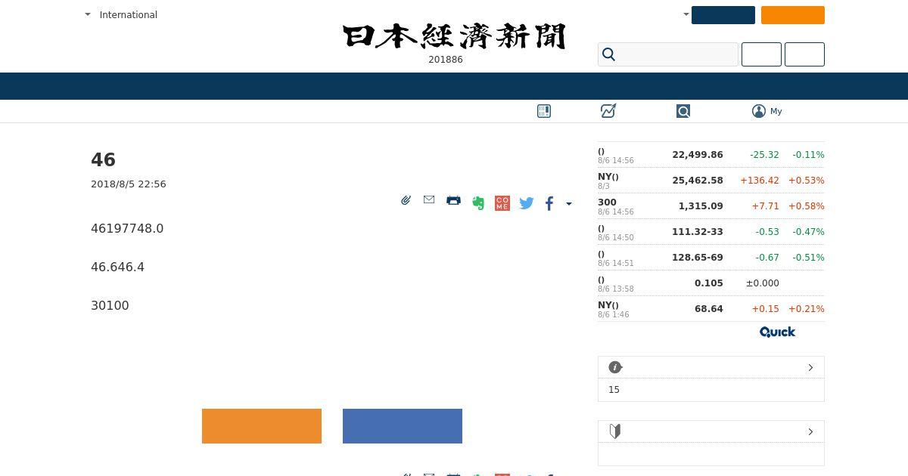Image resolution: width=908 pixels, height=476 pixels.
Task: Click the percent change +0.58%
Action: [807, 206]
